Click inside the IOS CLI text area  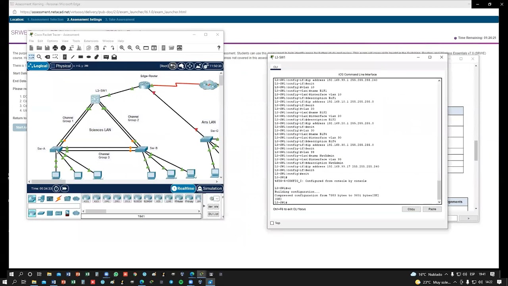[x=356, y=141]
